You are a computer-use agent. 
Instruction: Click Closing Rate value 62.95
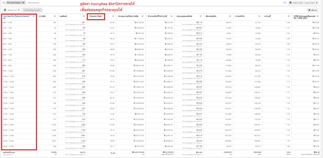(x=112, y=22)
